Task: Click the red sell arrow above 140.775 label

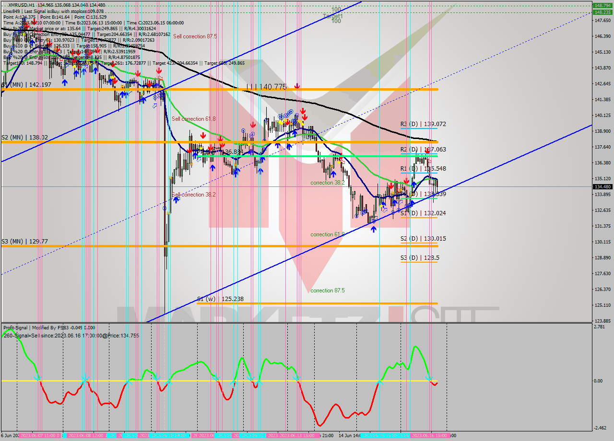Action: [x=297, y=86]
